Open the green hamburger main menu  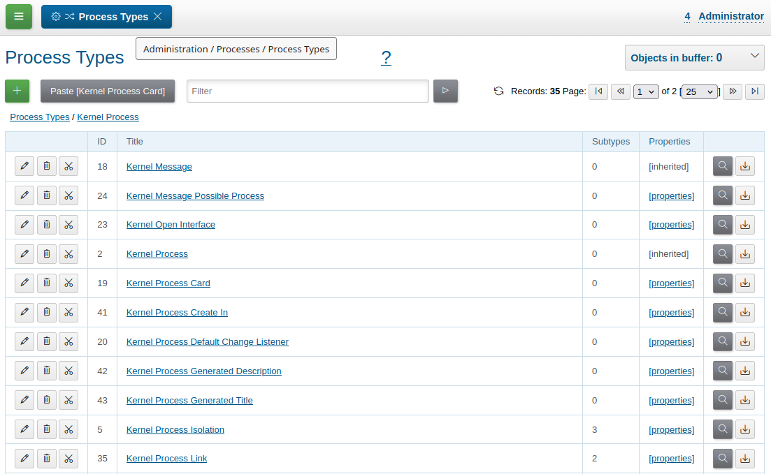click(19, 17)
